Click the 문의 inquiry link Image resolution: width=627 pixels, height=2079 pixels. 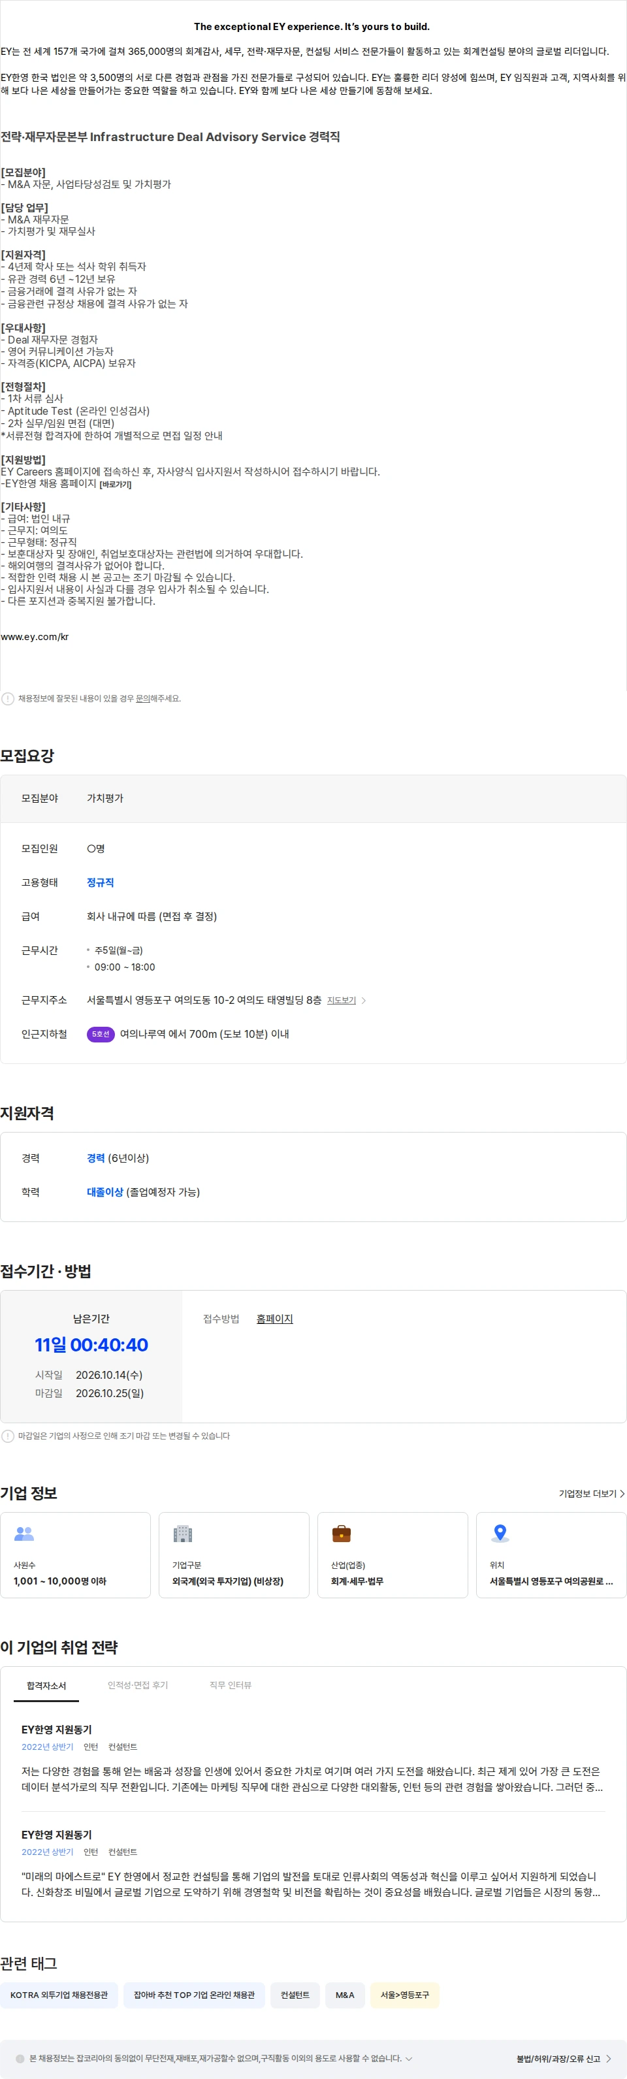click(x=143, y=698)
